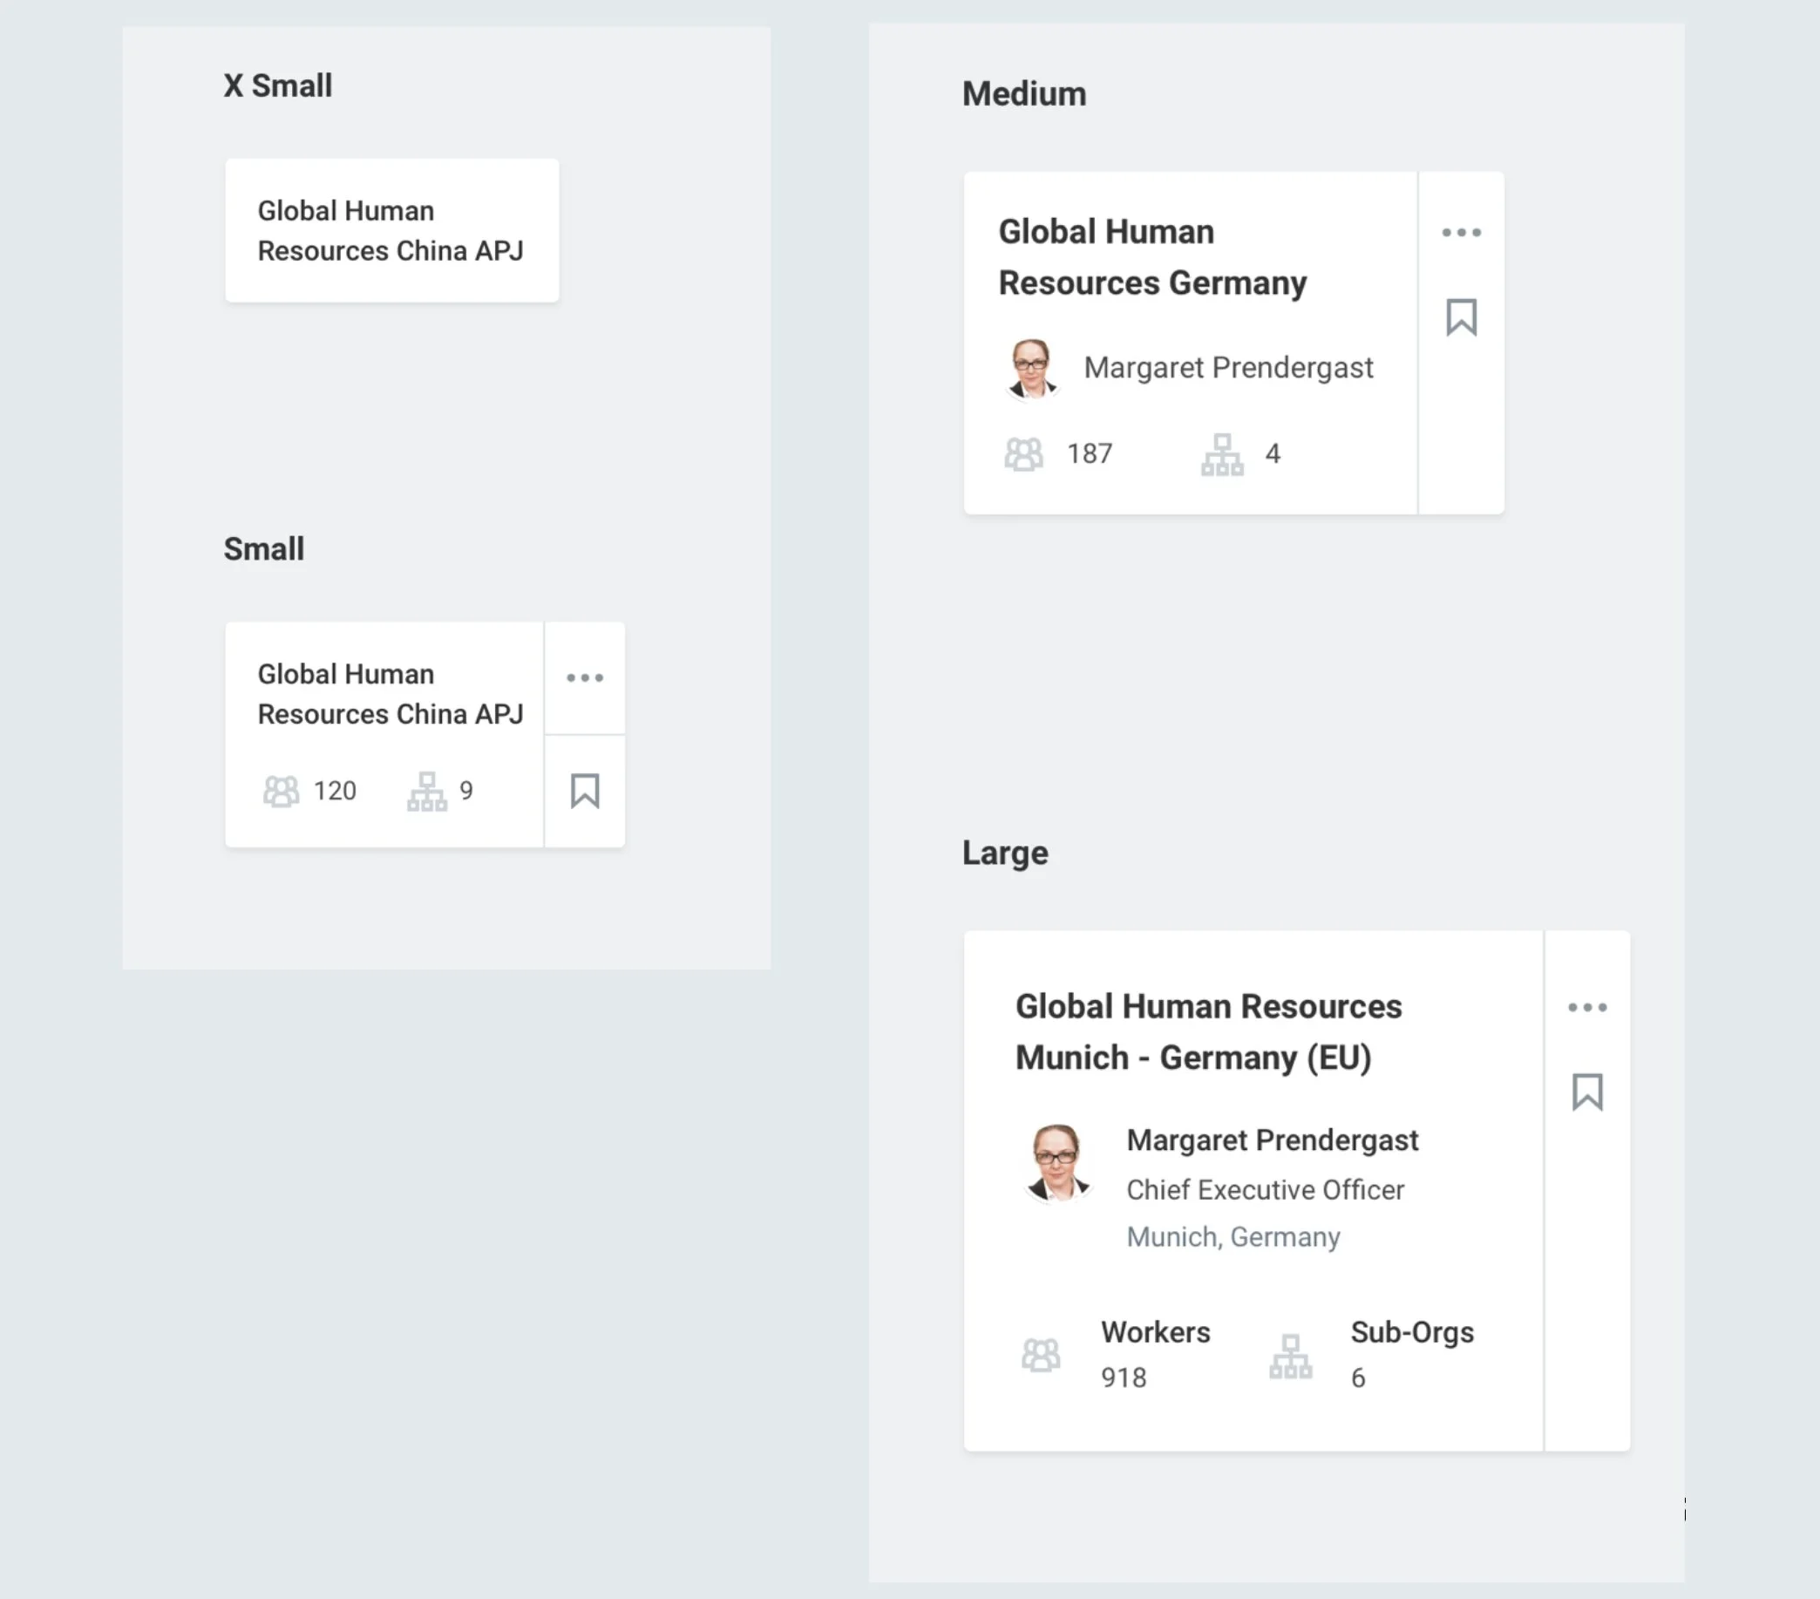Viewport: 1820px width, 1599px height.
Task: Click the workers icon beside 187
Action: [x=1024, y=454]
